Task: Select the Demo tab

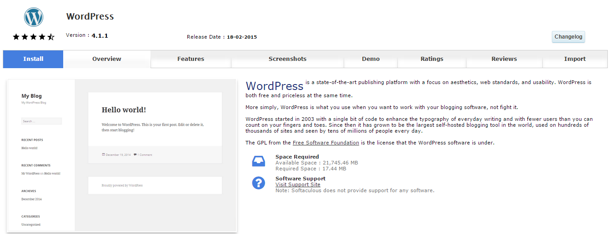Action: pyautogui.click(x=371, y=59)
